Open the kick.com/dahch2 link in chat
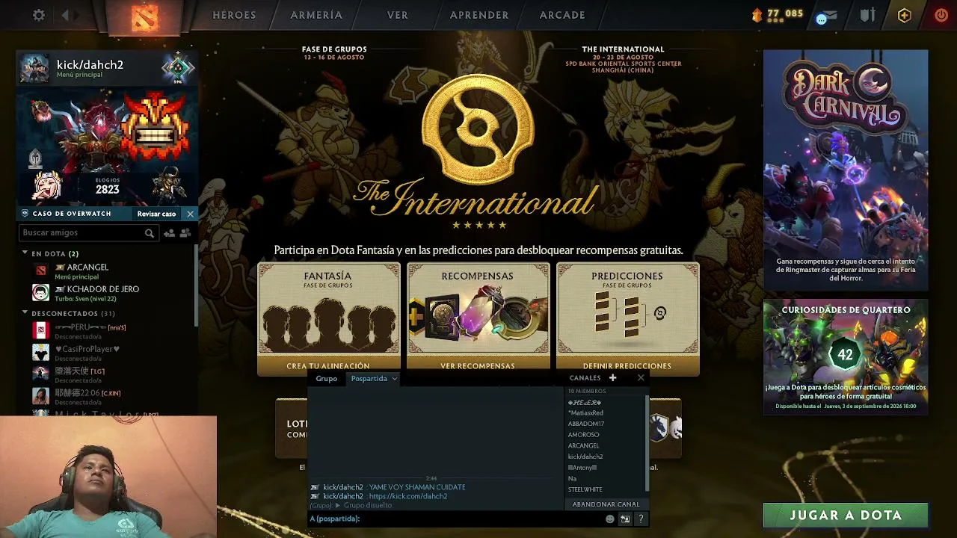Viewport: 957px width, 538px height. [x=408, y=496]
